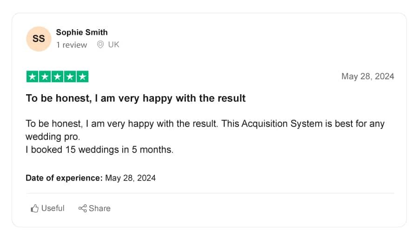Click the Share text label

[x=100, y=208]
